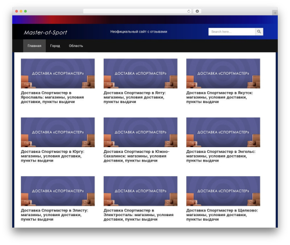290x245 pixels.
Task: Close the browser window with red button
Action: click(17, 11)
